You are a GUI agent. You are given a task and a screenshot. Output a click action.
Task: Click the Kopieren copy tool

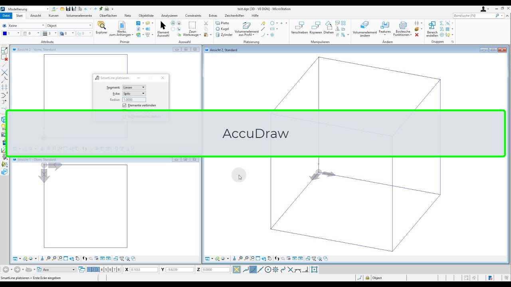click(315, 28)
